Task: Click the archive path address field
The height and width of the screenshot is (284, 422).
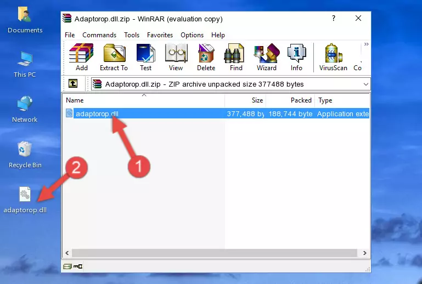Action: click(x=230, y=84)
